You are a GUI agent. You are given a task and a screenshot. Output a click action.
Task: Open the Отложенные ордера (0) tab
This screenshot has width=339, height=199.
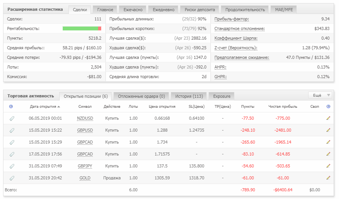[x=141, y=96]
